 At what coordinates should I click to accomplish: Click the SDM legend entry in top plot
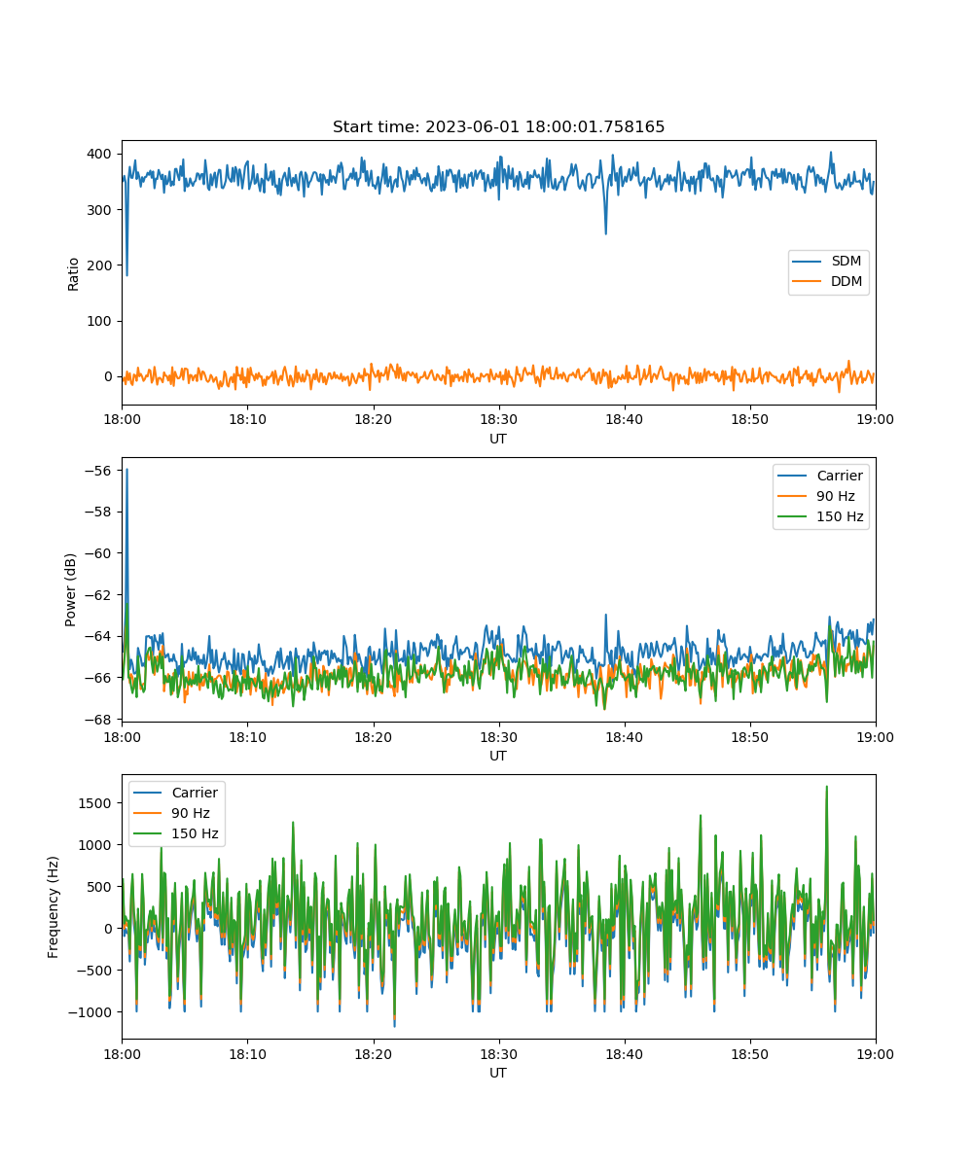click(846, 262)
